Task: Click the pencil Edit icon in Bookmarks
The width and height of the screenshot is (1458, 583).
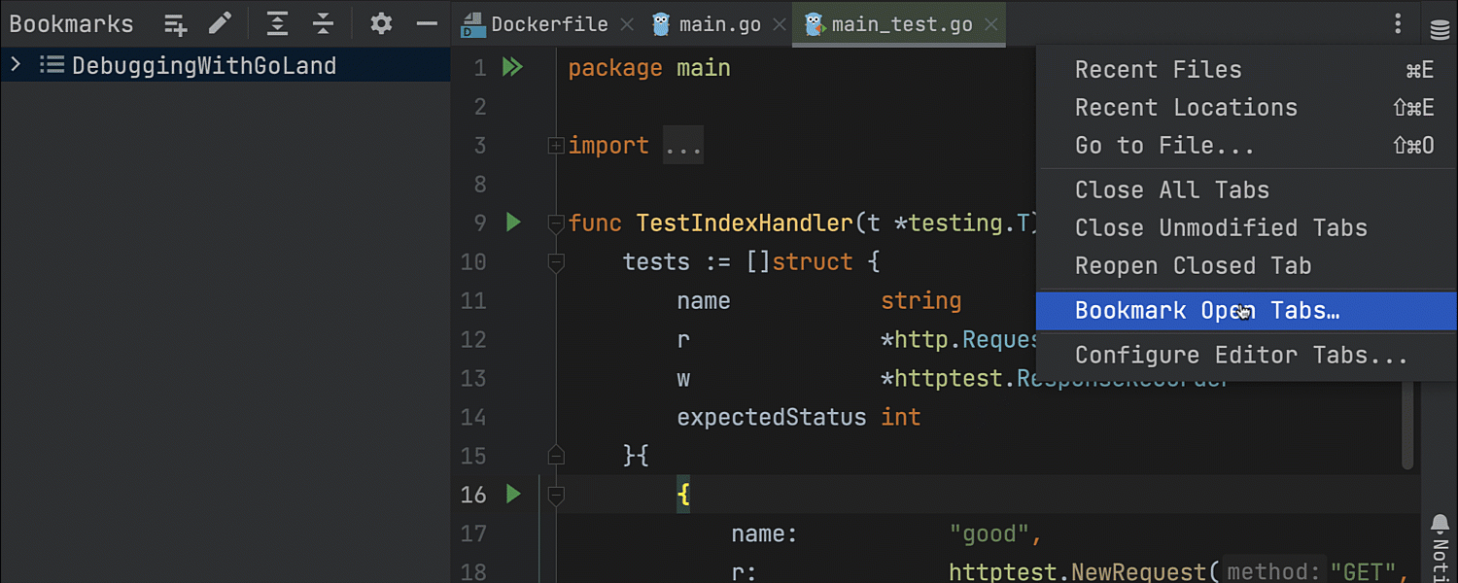Action: point(221,24)
